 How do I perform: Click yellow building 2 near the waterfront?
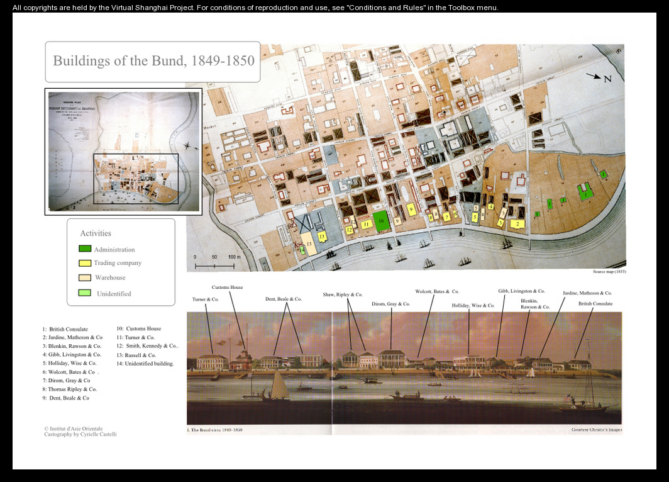pos(517,223)
